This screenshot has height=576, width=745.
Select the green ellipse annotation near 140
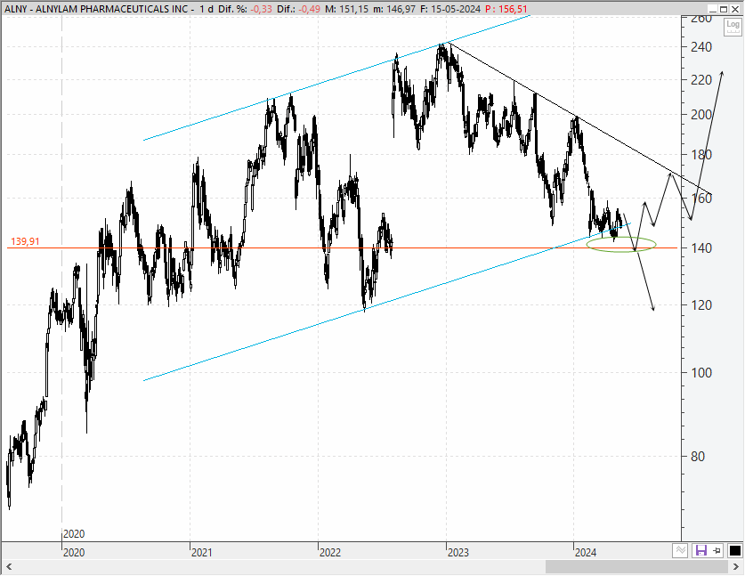[x=621, y=244]
